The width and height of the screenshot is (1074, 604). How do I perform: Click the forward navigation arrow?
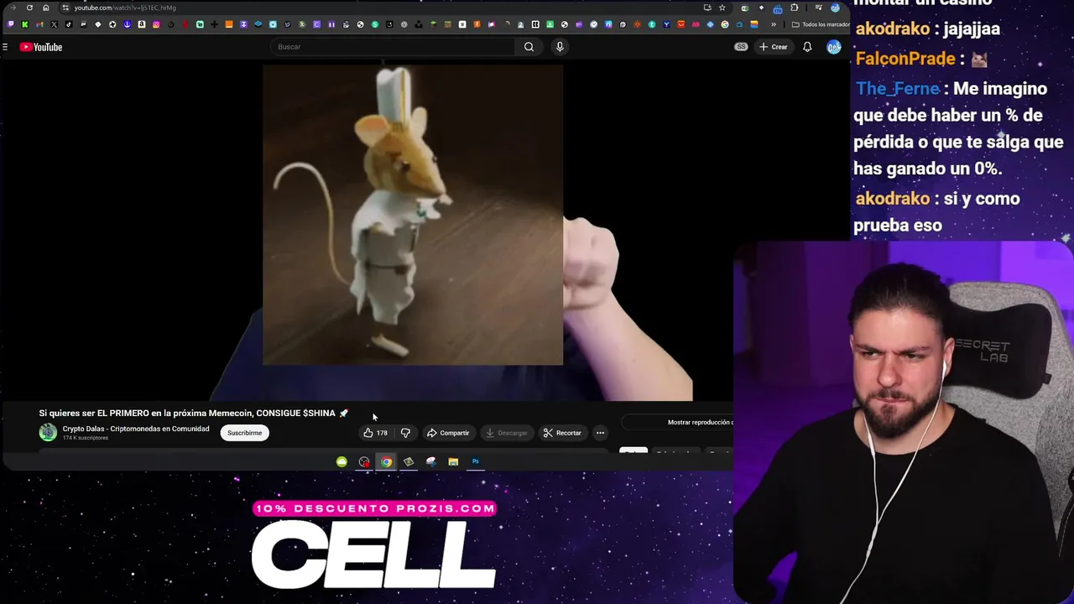(13, 8)
